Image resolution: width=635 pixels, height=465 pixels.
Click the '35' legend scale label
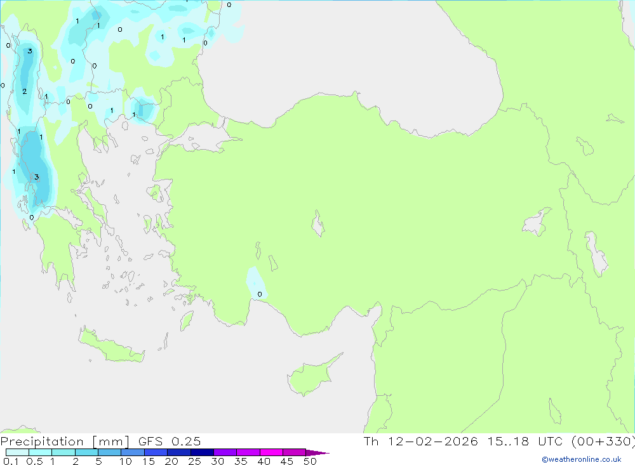(241, 461)
